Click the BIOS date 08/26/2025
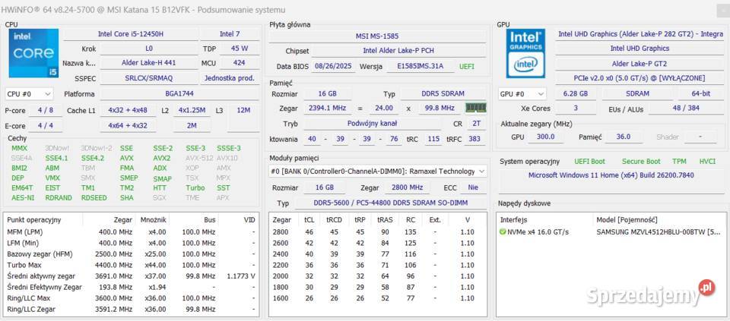730x321 pixels. pos(333,67)
